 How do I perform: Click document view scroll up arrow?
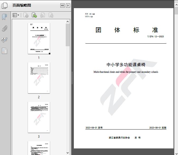click(176, 5)
